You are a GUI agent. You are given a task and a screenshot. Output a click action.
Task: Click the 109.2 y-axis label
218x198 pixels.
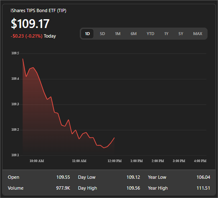click(15, 129)
